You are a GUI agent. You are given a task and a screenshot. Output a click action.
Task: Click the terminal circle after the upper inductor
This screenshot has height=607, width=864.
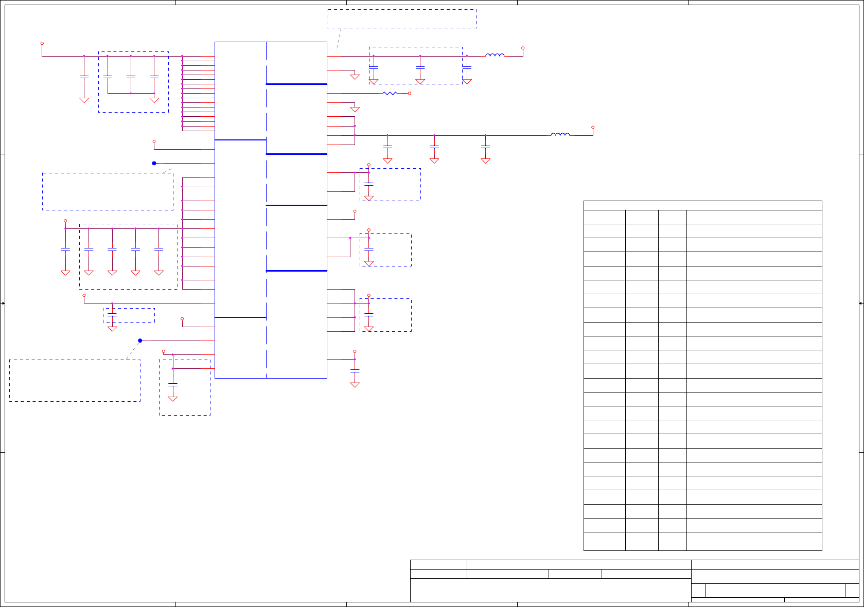tap(523, 48)
